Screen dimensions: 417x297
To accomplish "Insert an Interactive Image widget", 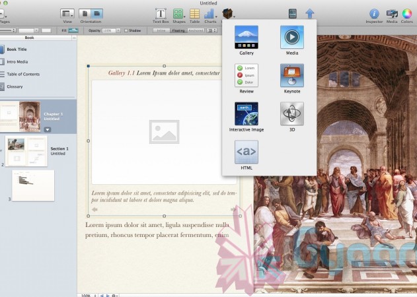I will (x=246, y=114).
